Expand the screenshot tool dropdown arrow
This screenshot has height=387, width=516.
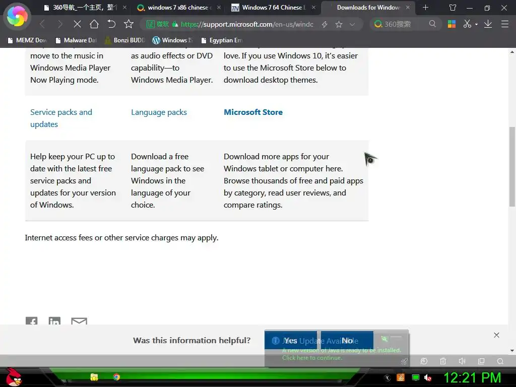(x=476, y=24)
